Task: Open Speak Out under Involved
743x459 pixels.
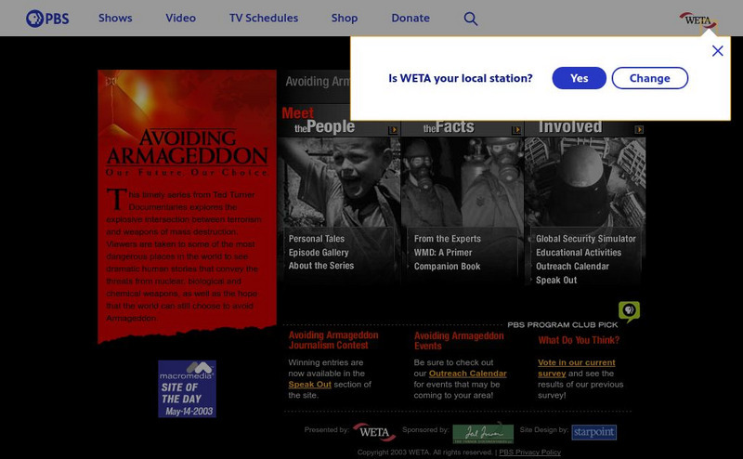Action: click(556, 280)
